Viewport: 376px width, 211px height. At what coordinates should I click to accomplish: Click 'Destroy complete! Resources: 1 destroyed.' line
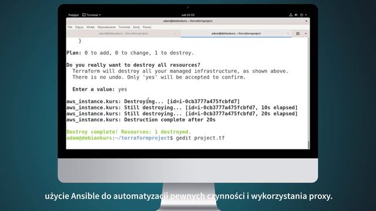(x=129, y=132)
